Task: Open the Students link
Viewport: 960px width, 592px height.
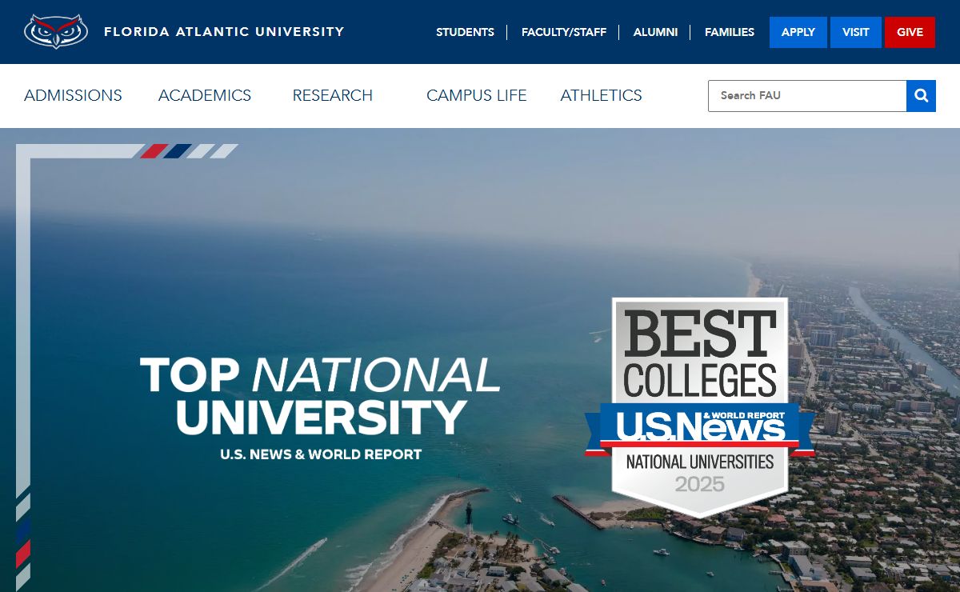Action: [465, 32]
